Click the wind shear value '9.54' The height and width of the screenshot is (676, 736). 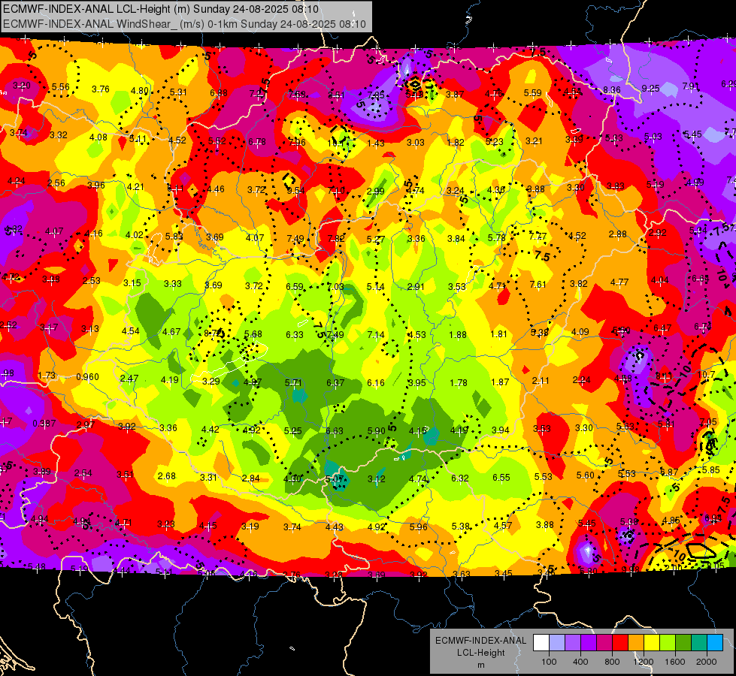coord(295,191)
